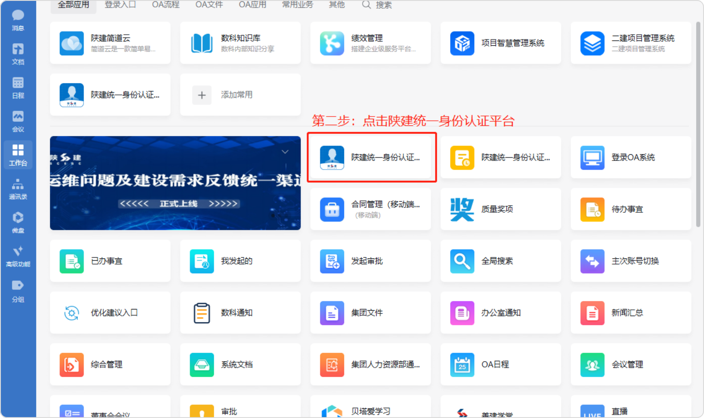
Task: Launch the 登录OA系统 app
Action: click(x=631, y=157)
